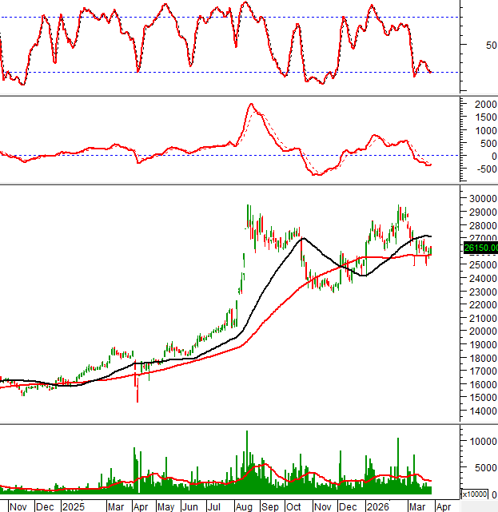Click the Jun month label on the time axis

[x=190, y=506]
